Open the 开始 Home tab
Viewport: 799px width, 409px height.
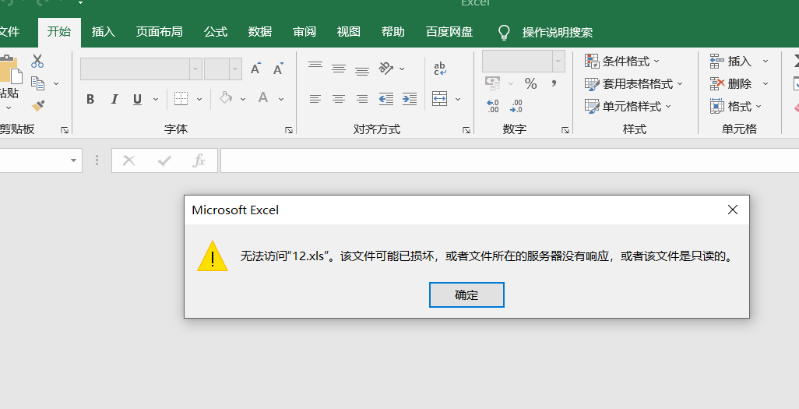(x=59, y=32)
